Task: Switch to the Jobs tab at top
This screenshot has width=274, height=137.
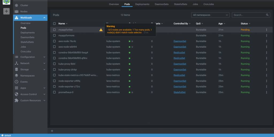Action: [x=195, y=4]
